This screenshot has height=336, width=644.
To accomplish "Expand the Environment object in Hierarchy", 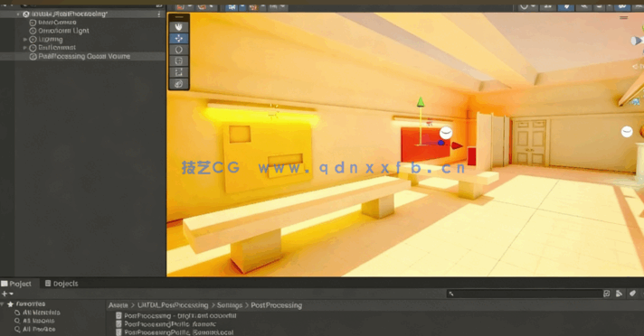I will (25, 48).
